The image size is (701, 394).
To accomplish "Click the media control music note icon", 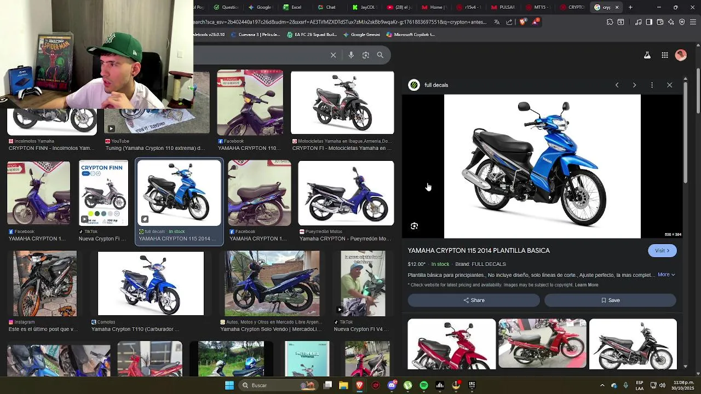I will tap(639, 22).
